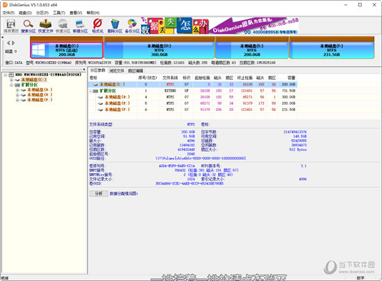Click the DiskGenius app icon in the title bar
Image resolution: width=382 pixels, height=281 pixels.
5,5
